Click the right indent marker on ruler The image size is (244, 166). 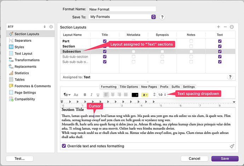pos(234,102)
